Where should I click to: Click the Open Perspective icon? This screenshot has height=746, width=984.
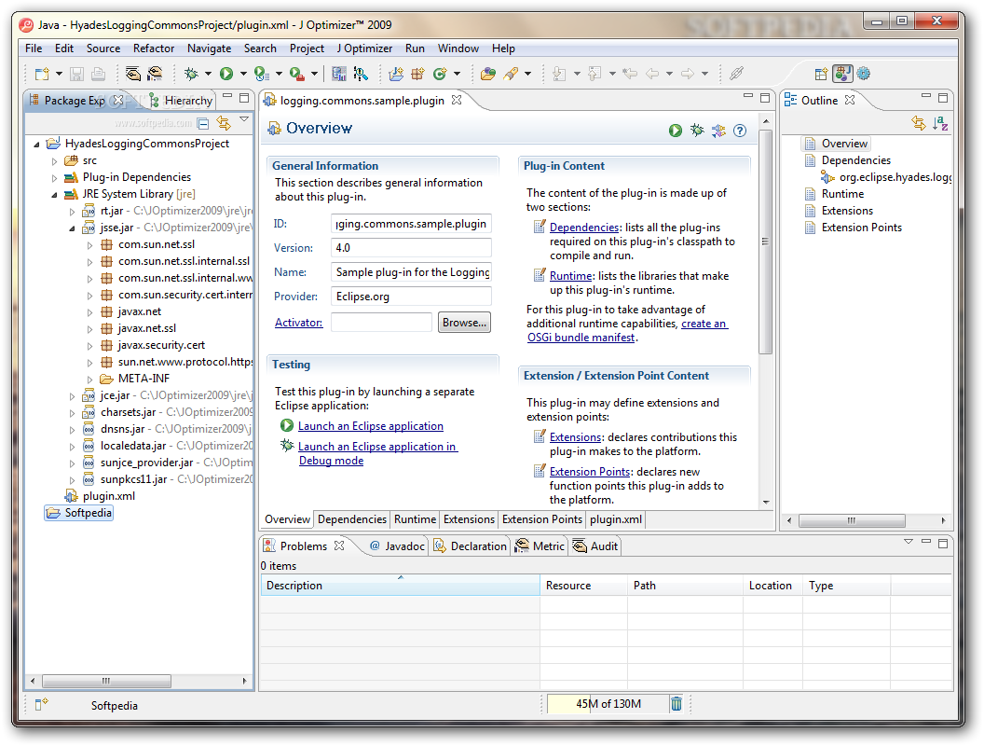(x=821, y=74)
